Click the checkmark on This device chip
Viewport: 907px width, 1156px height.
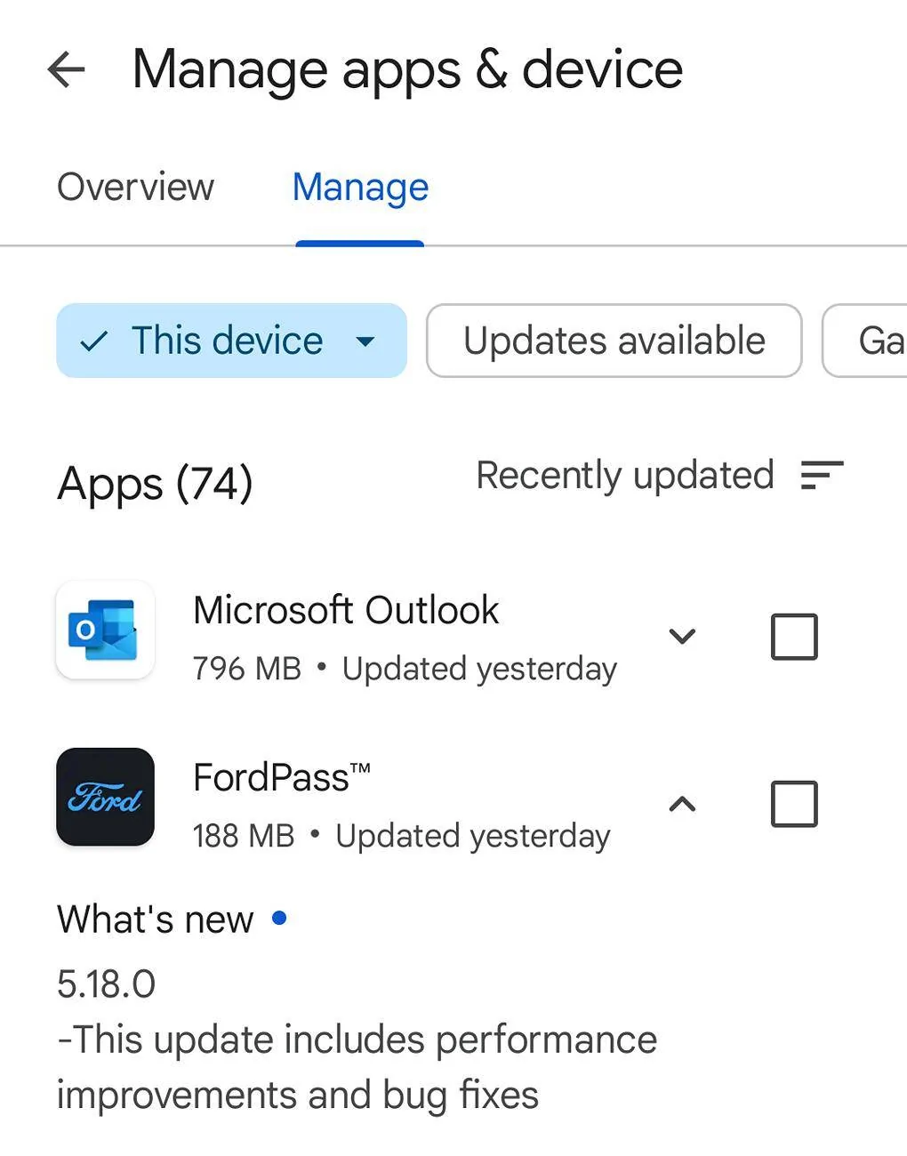[x=93, y=341]
